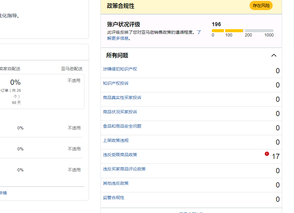Open 商品状况买家投诉 link

point(120,112)
